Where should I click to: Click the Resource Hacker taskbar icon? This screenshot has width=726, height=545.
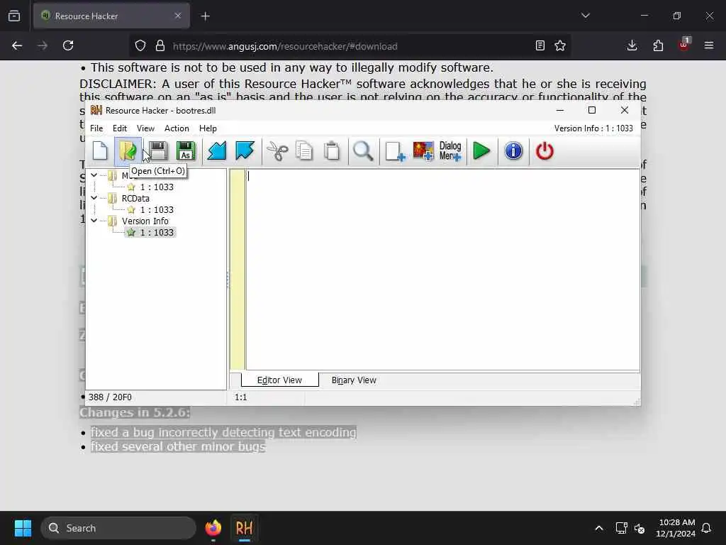tap(245, 528)
